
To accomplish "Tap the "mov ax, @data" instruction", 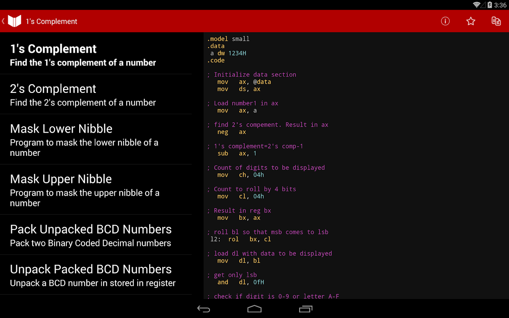I will (244, 82).
